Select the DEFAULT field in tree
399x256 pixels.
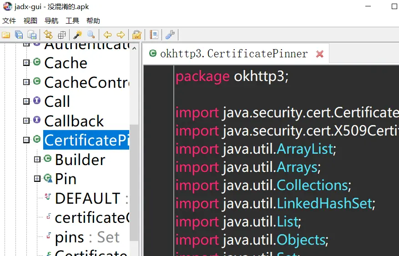click(91, 198)
